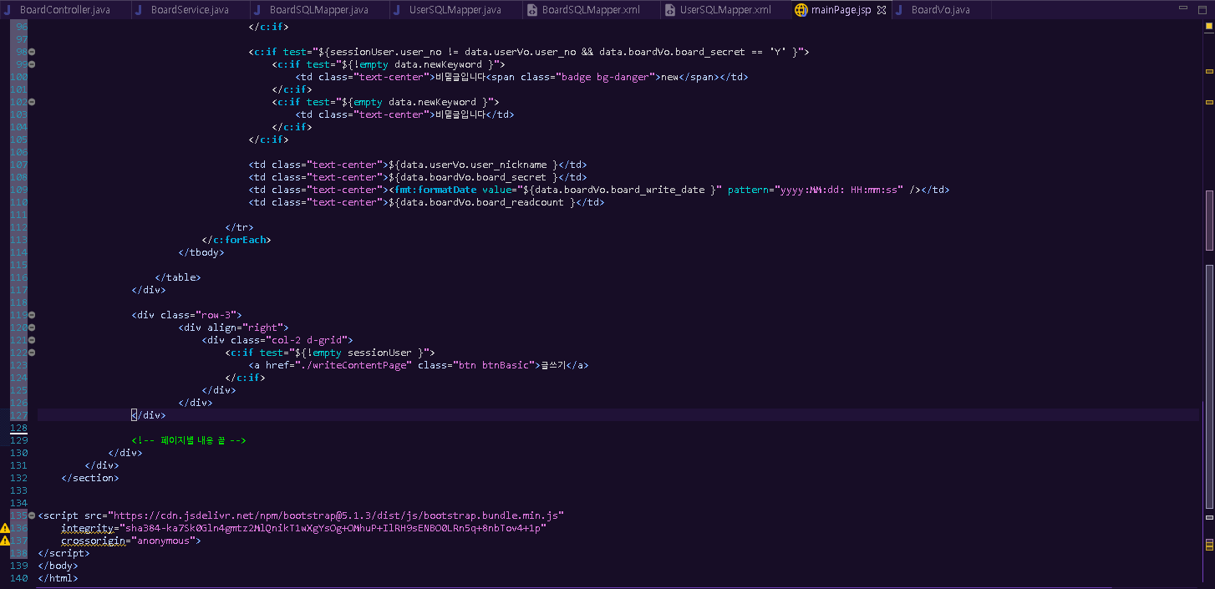Click the align="right" attribute on line 120
The image size is (1215, 589).
[244, 328]
